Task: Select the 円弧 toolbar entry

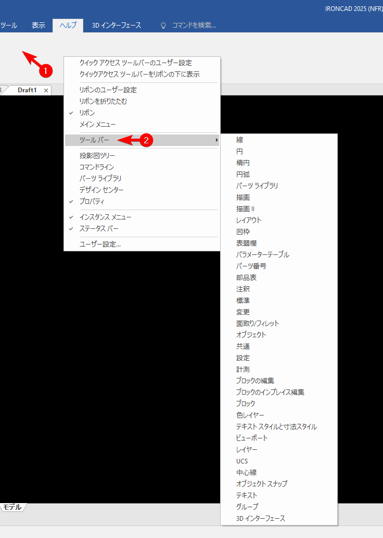Action: click(x=279, y=174)
